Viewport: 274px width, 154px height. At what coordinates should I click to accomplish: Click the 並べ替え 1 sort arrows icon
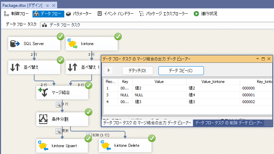[72, 67]
